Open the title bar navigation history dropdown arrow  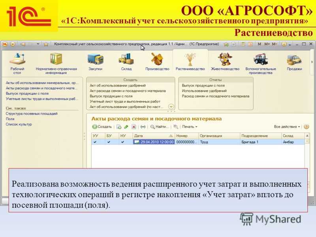tap(38, 44)
